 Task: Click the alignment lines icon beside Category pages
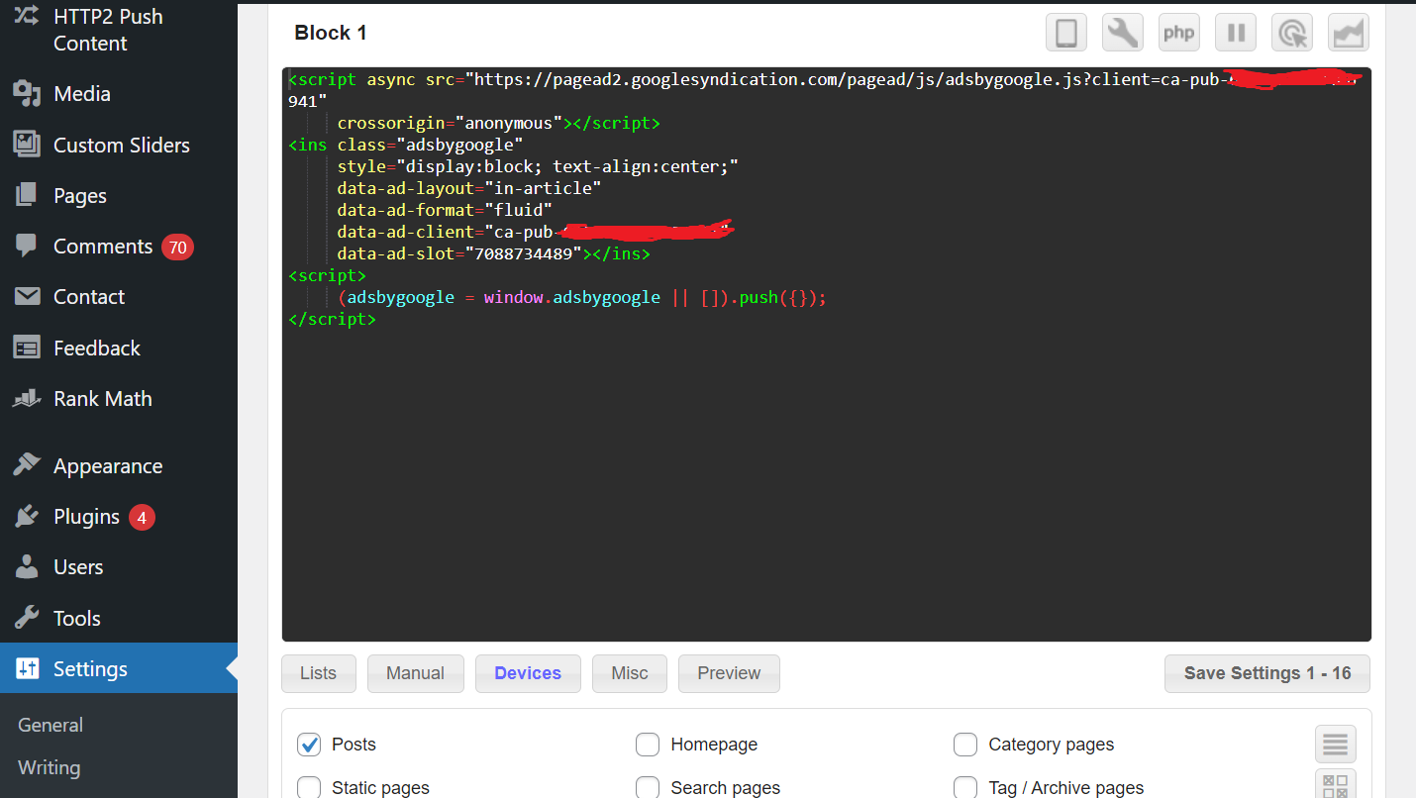[1336, 744]
